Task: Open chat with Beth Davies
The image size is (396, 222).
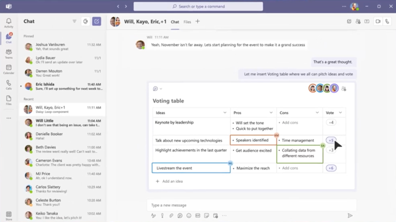Action: pyautogui.click(x=62, y=149)
